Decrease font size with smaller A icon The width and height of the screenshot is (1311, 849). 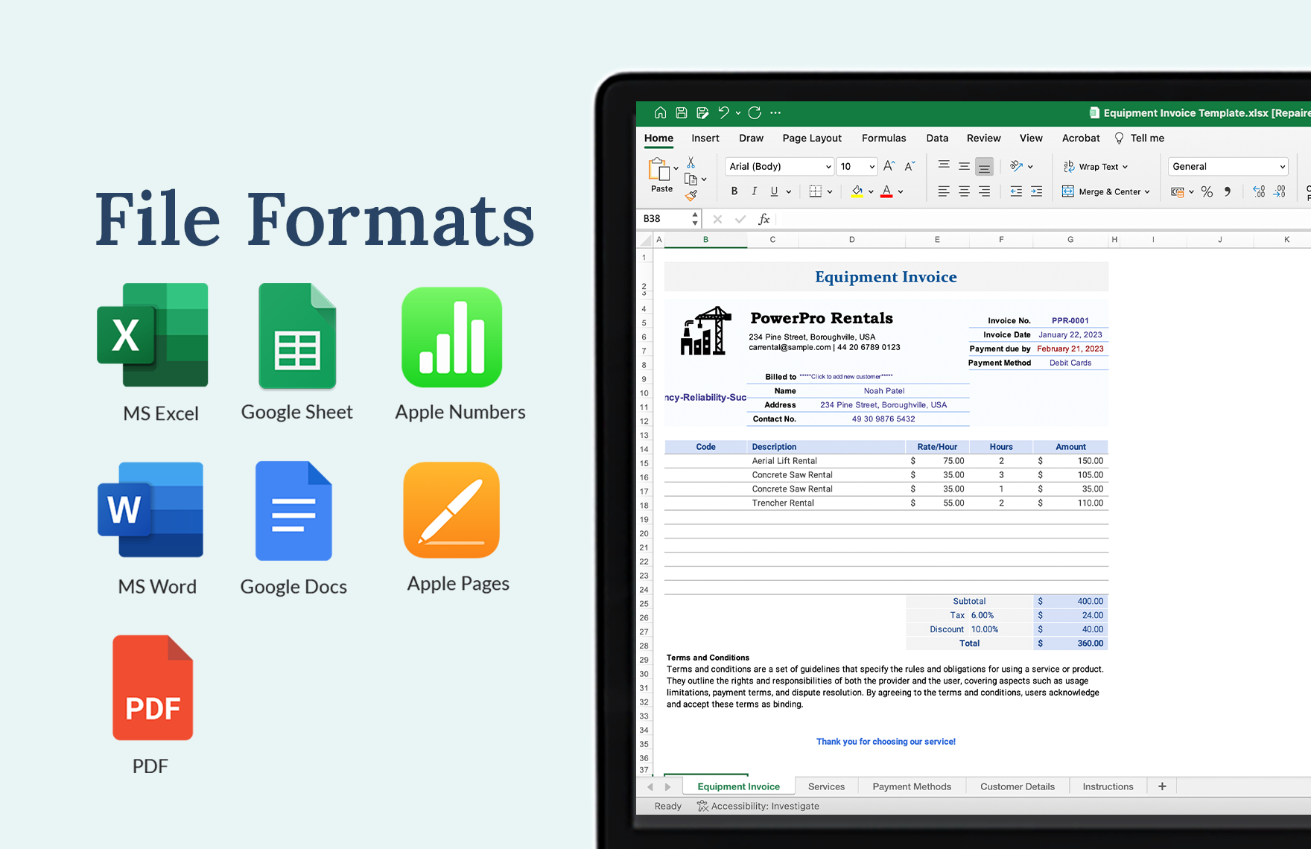910,166
